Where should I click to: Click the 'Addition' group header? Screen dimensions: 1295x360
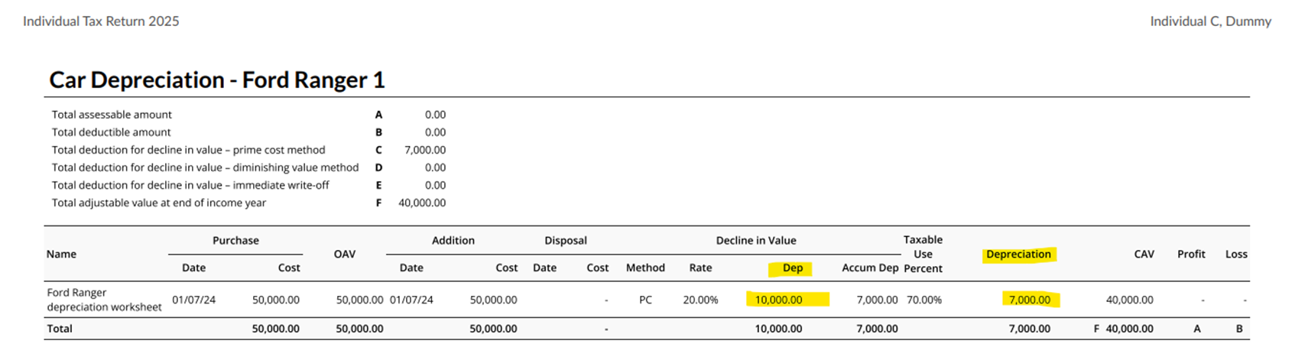pos(453,240)
